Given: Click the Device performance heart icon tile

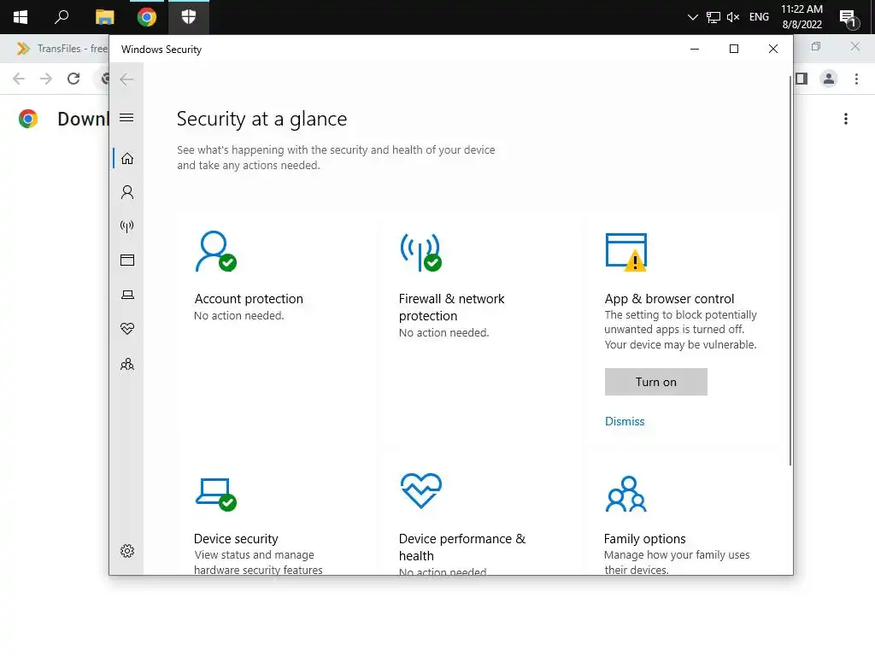Looking at the screenshot, I should tap(420, 491).
